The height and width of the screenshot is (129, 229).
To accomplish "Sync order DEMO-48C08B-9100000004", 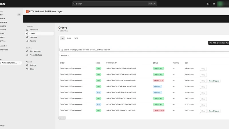I will click(203, 93).
